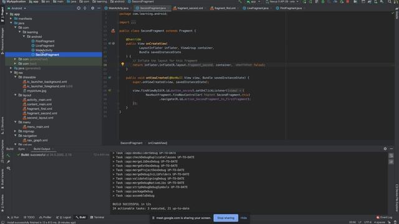Click the expand all icon in Project panel
Screen dimensions: 399x224
(x=85, y=8)
